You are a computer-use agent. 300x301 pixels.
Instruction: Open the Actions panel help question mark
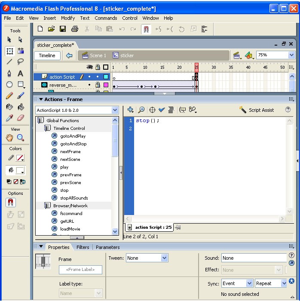point(288,110)
